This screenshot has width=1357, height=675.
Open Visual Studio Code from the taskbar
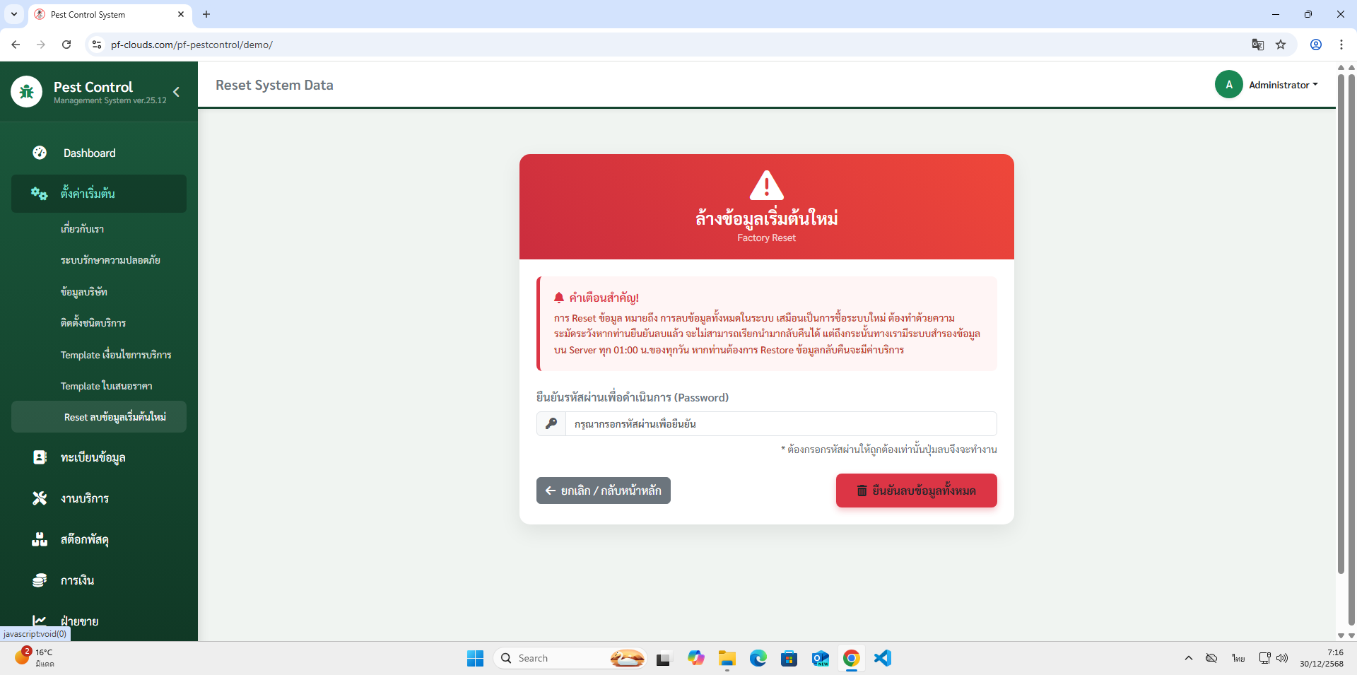882,658
